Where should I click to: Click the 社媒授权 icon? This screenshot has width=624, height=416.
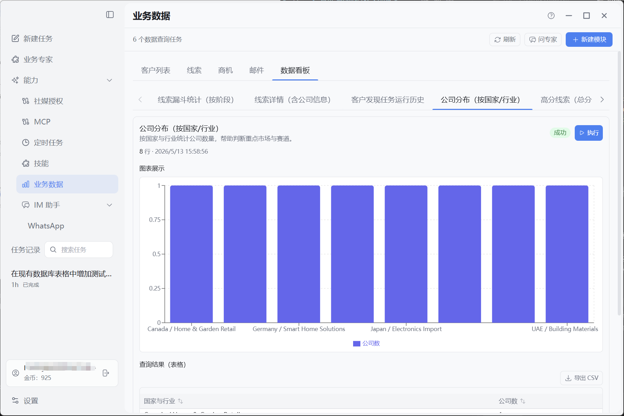[x=26, y=101]
